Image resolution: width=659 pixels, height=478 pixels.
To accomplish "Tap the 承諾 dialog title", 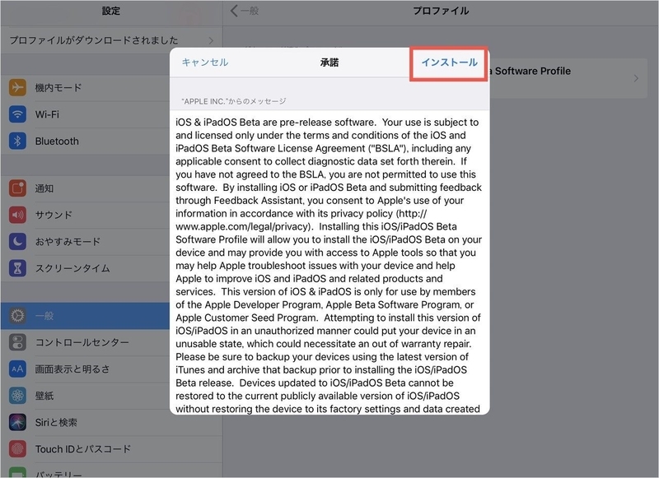I will (x=329, y=63).
